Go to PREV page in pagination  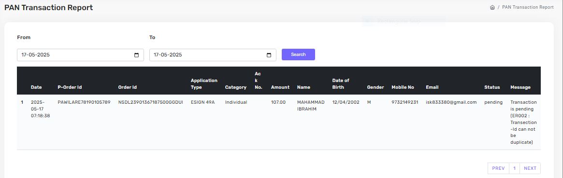pos(498,168)
